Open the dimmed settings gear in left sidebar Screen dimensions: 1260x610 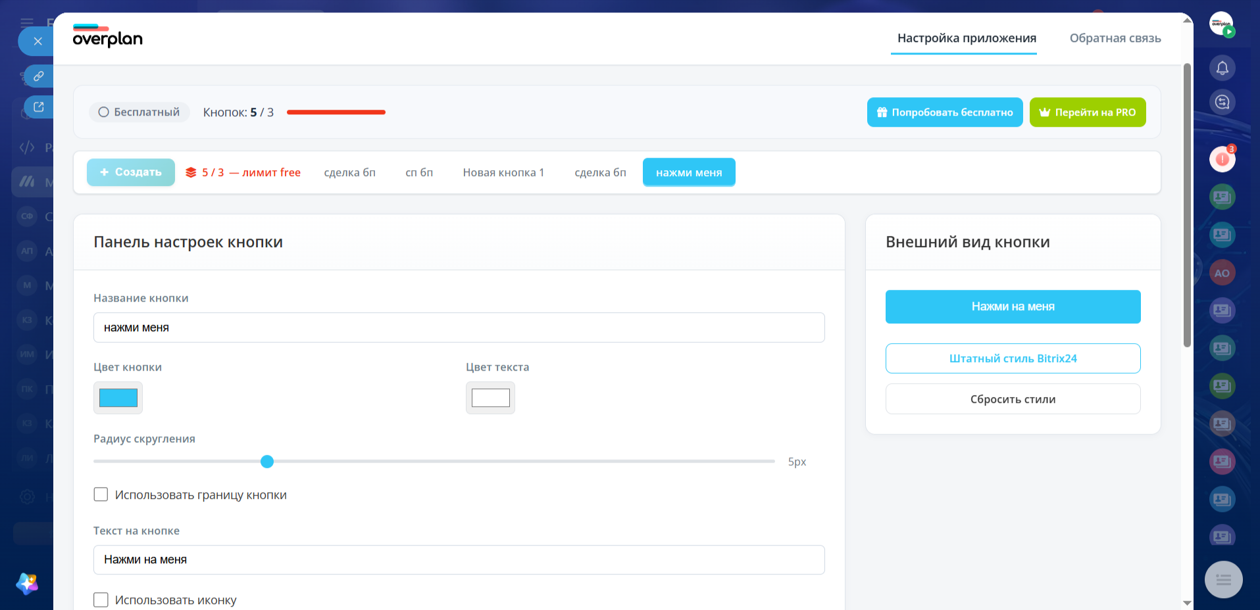(x=27, y=497)
